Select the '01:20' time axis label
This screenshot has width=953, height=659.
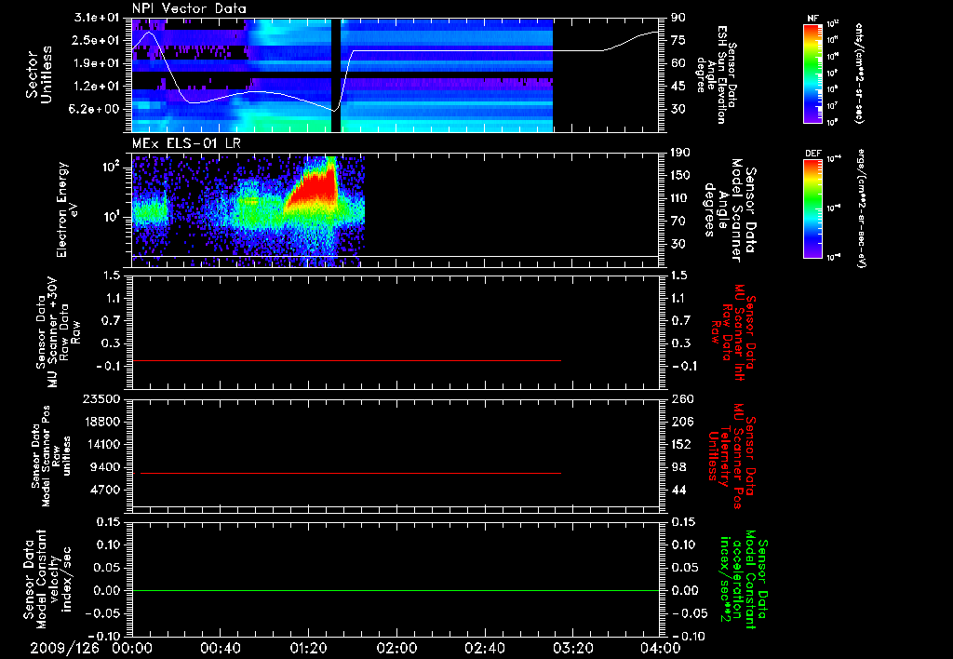coord(308,648)
